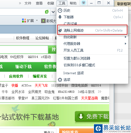The width and height of the screenshot is (131, 133).
Task: Open the 64位软件 hot search link
Action: coord(17,57)
